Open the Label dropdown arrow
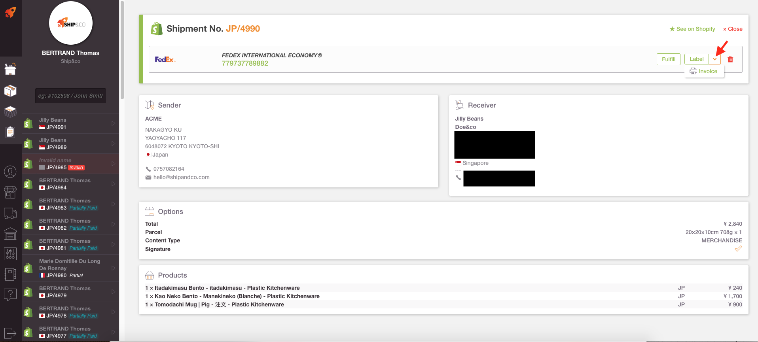 [x=715, y=59]
